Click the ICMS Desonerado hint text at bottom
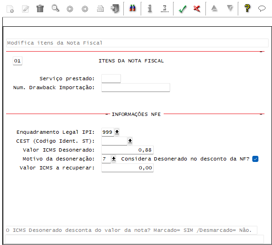 pos(128,230)
